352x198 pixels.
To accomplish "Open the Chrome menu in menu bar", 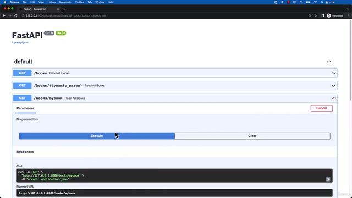I will tap(14, 2).
